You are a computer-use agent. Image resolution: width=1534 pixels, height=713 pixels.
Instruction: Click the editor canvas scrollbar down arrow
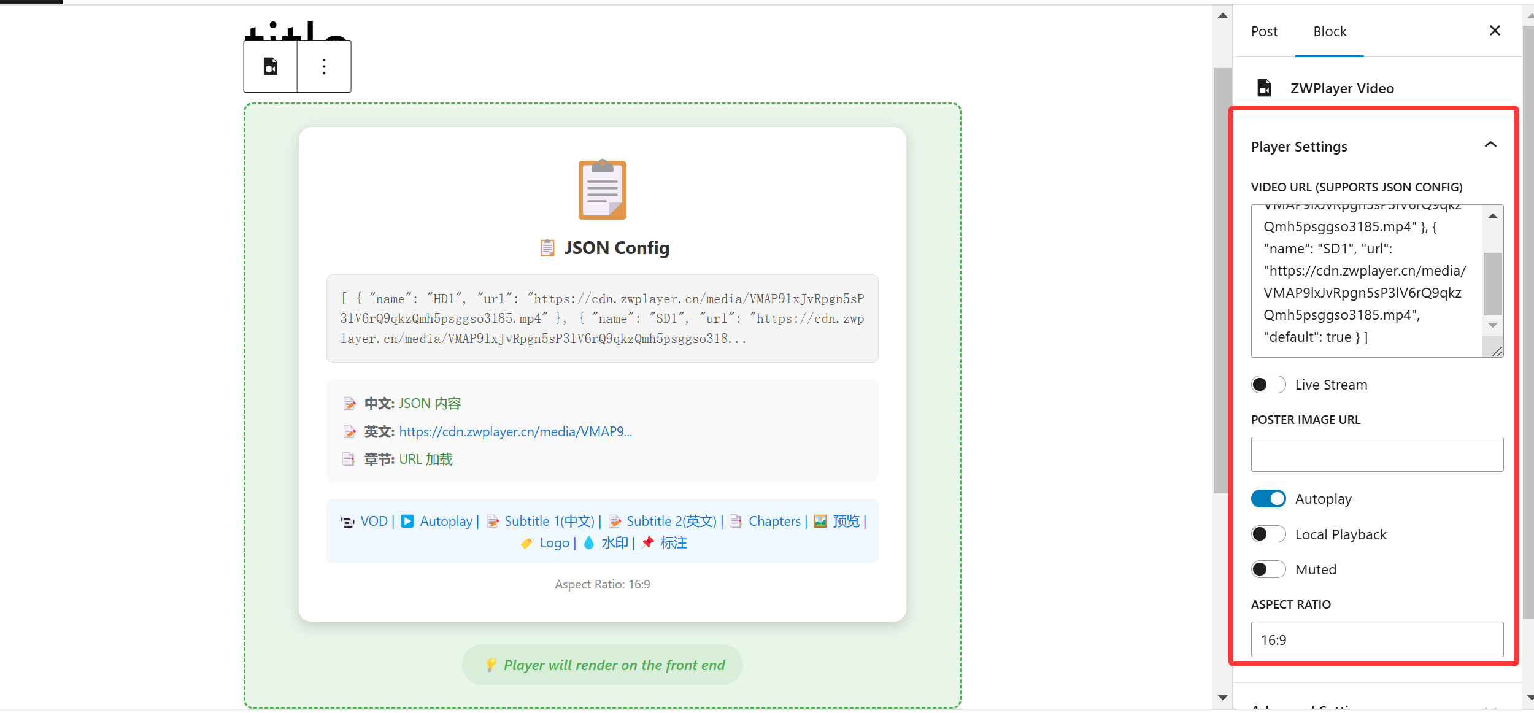[x=1223, y=698]
